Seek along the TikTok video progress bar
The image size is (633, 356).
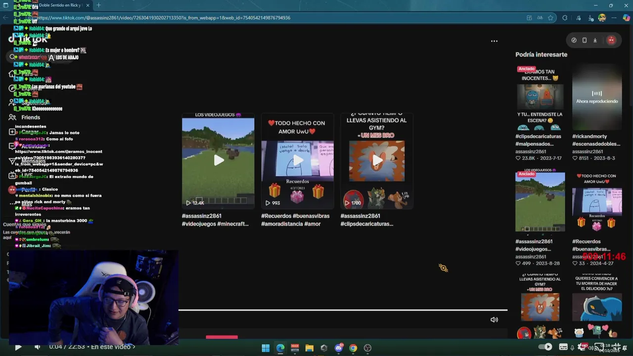coord(343,310)
